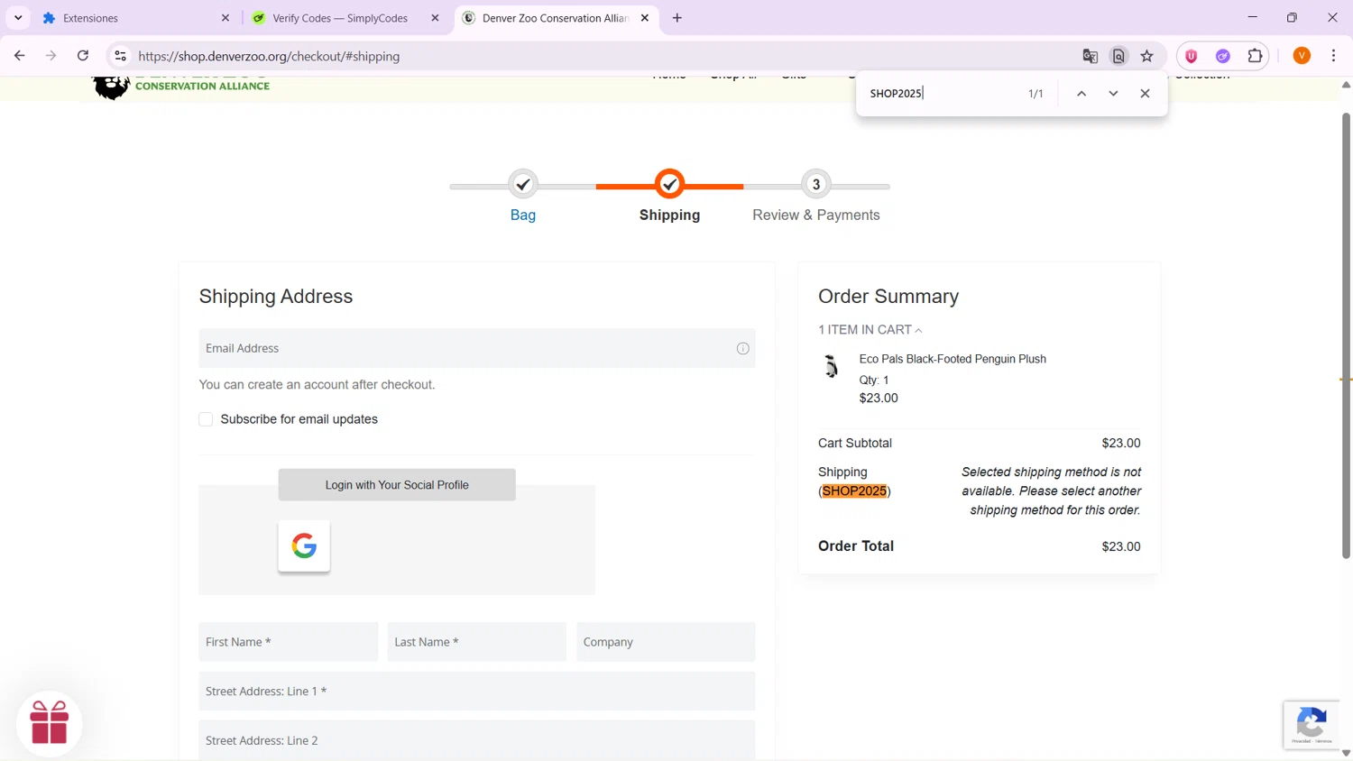Click the email info tooltip icon

pos(742,349)
